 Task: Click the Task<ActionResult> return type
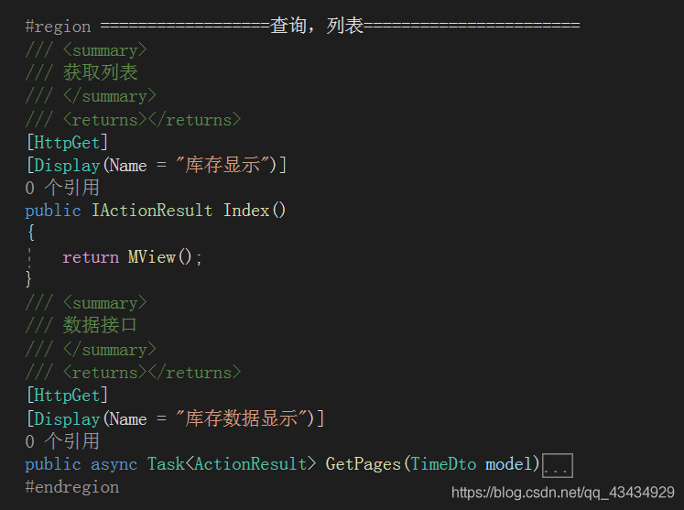coord(231,463)
